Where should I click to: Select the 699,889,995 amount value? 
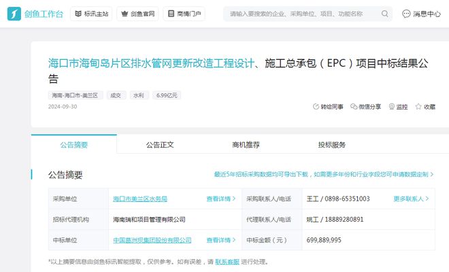coord(324,240)
